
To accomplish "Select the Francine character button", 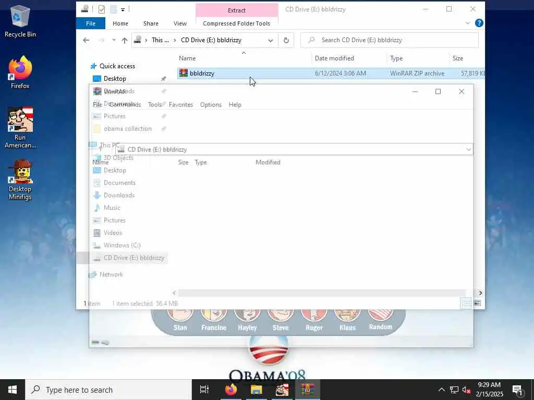I will tap(213, 320).
